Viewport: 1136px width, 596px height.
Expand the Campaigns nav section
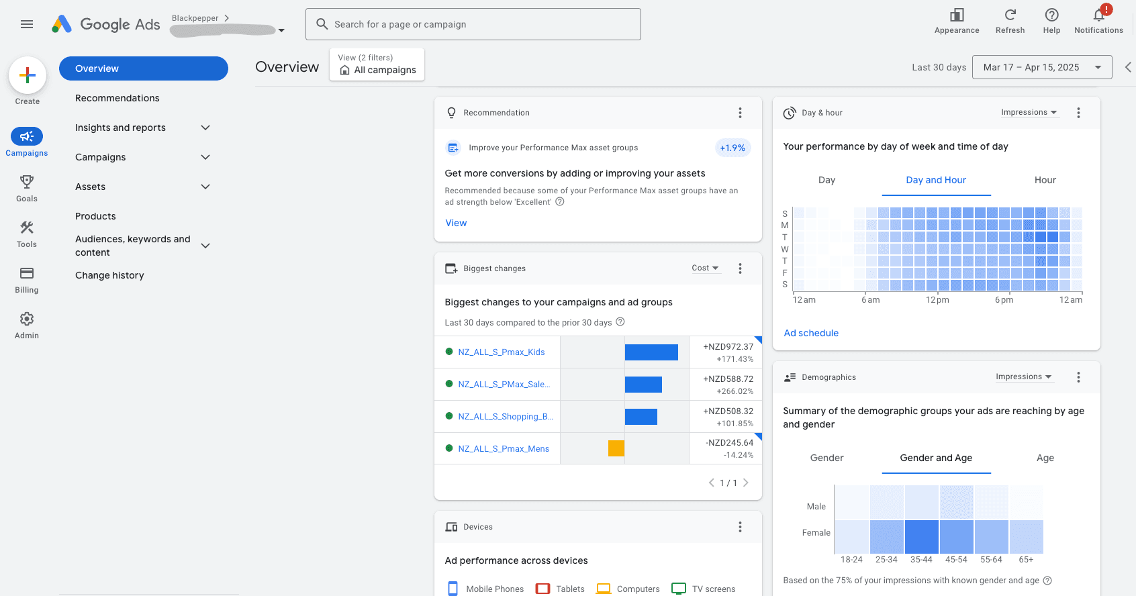143,157
